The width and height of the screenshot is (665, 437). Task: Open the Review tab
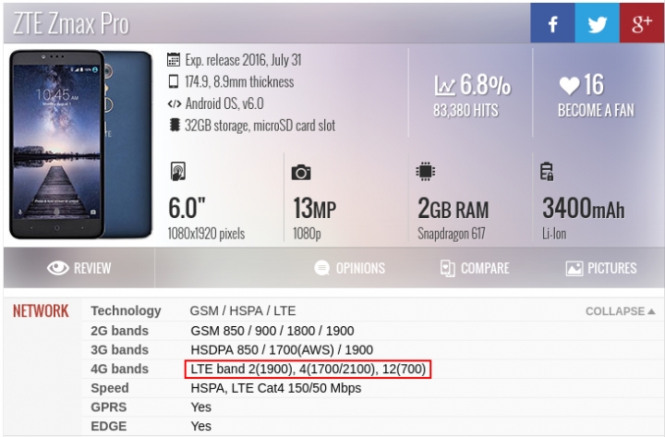point(79,268)
